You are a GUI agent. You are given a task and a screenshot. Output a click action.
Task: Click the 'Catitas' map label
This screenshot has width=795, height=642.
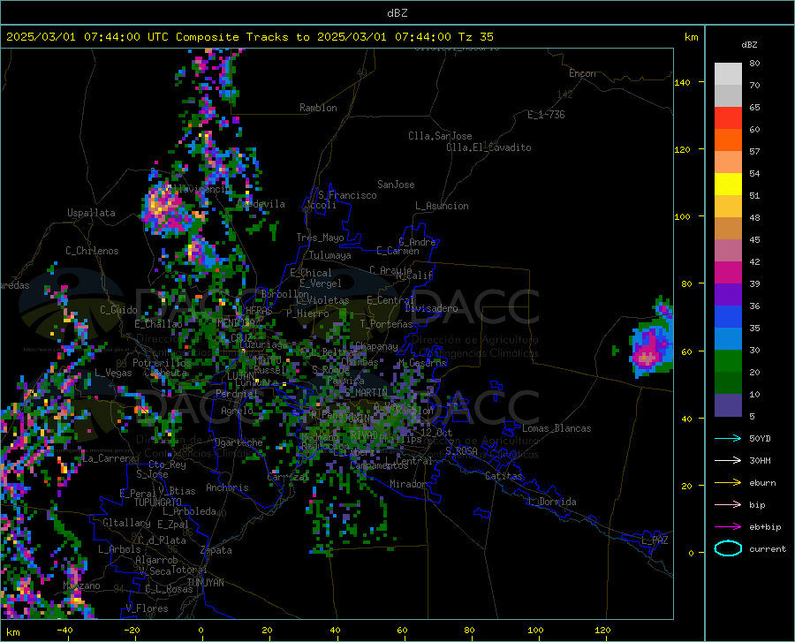tap(503, 476)
